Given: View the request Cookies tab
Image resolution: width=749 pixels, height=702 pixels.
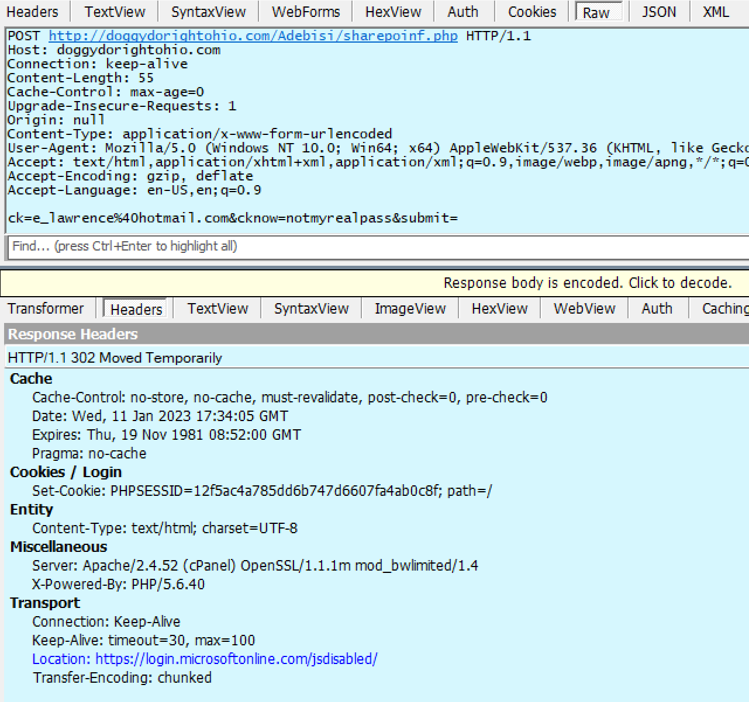Looking at the screenshot, I should tap(532, 12).
